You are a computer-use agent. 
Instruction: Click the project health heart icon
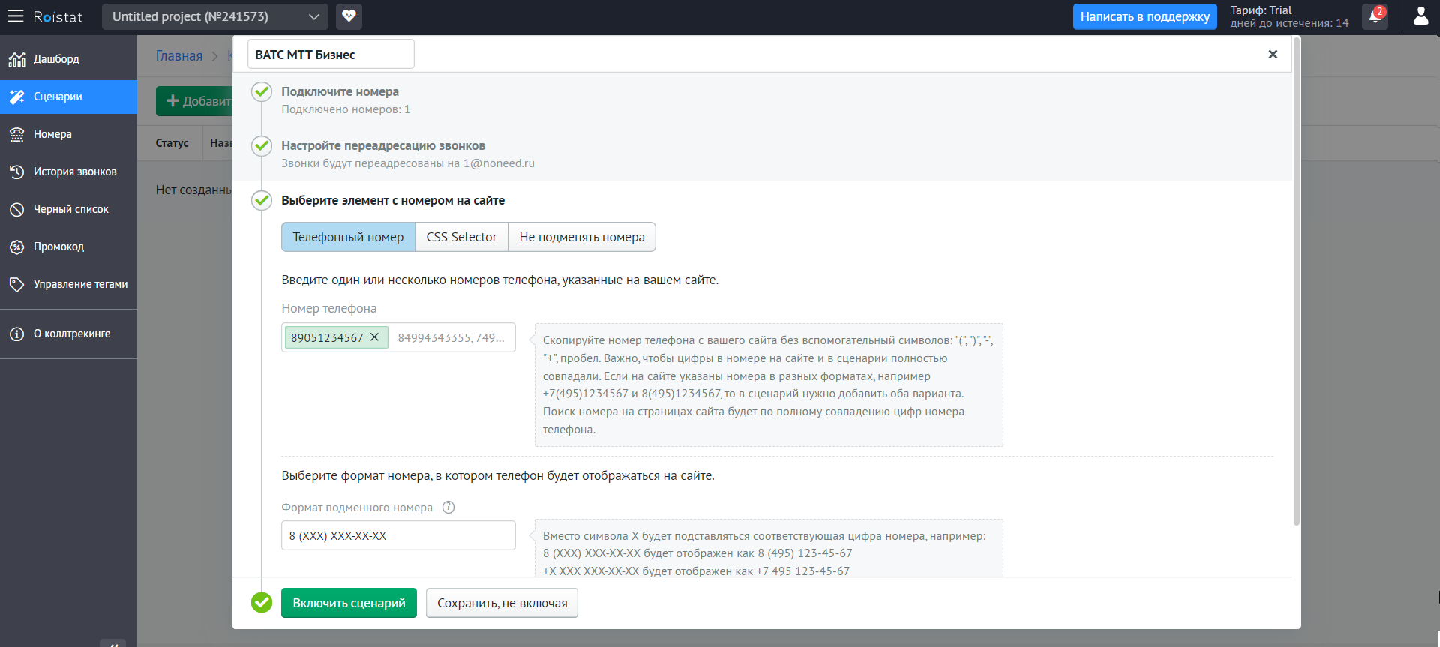coord(349,16)
